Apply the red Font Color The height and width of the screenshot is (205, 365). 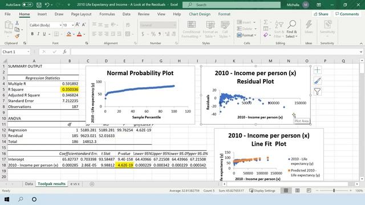point(79,34)
